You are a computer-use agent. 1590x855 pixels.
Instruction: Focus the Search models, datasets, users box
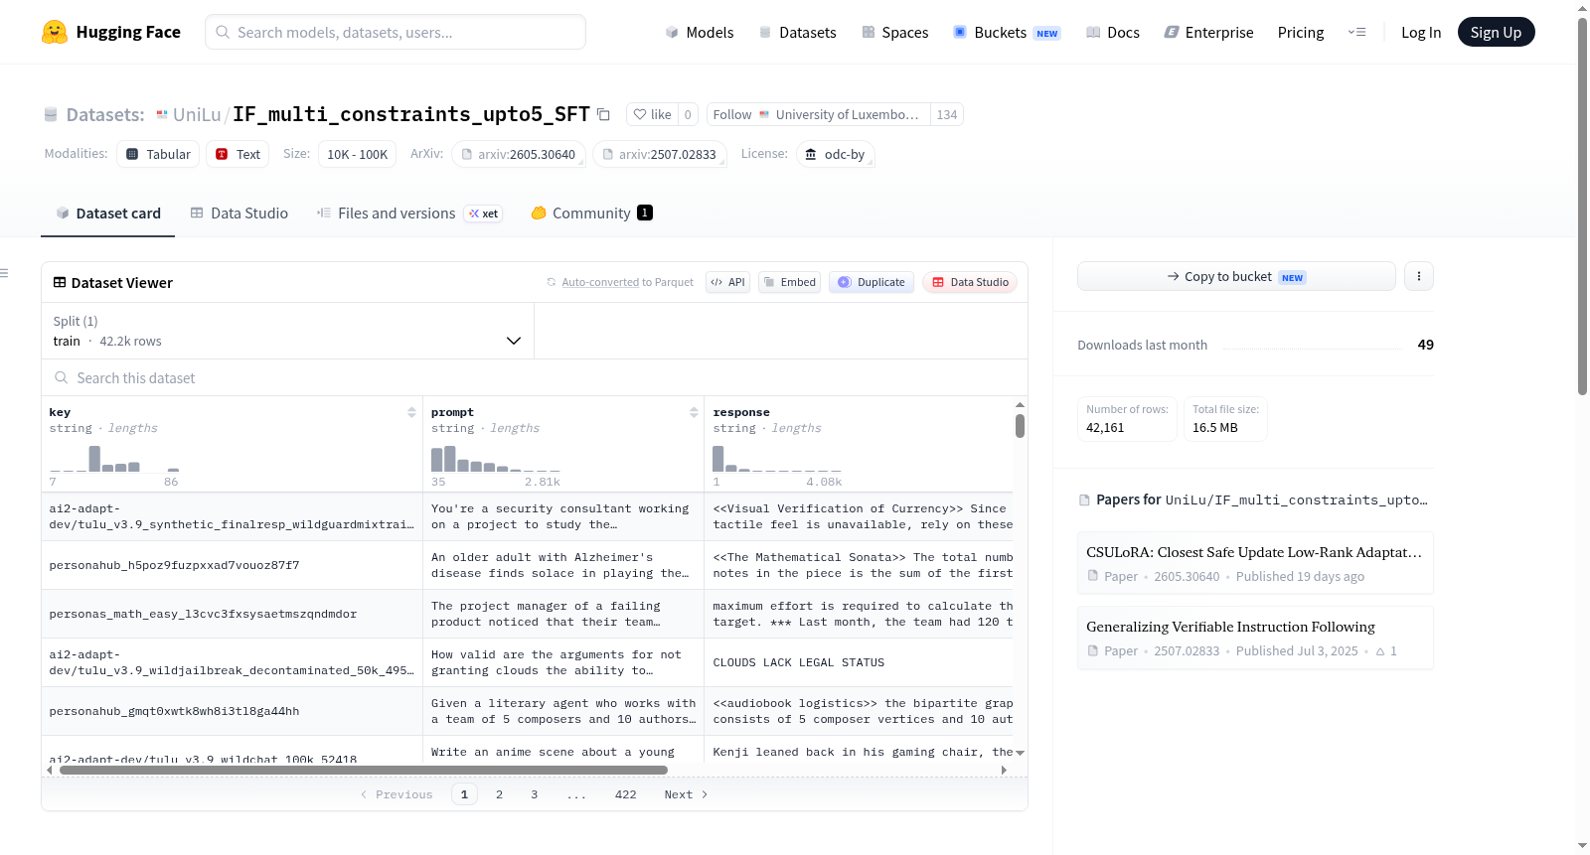(396, 32)
